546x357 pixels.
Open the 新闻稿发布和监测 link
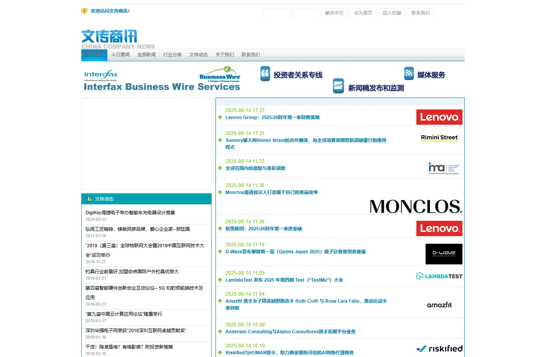coord(376,88)
